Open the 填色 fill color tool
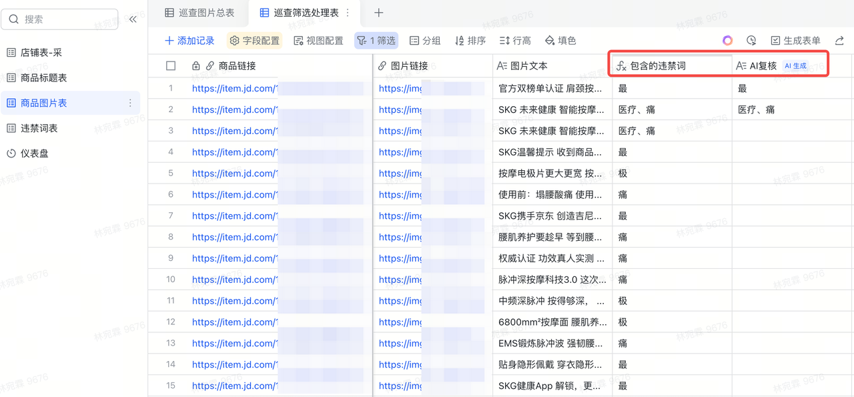Image resolution: width=854 pixels, height=397 pixels. [560, 41]
